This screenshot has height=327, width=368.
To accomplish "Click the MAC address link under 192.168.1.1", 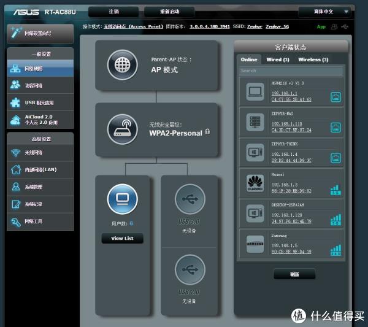I will (x=291, y=99).
